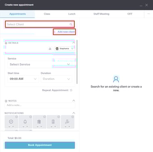Viewport: 153px width, 152px height.
Task: Click the person icon above search message
Action: coord(116,79)
